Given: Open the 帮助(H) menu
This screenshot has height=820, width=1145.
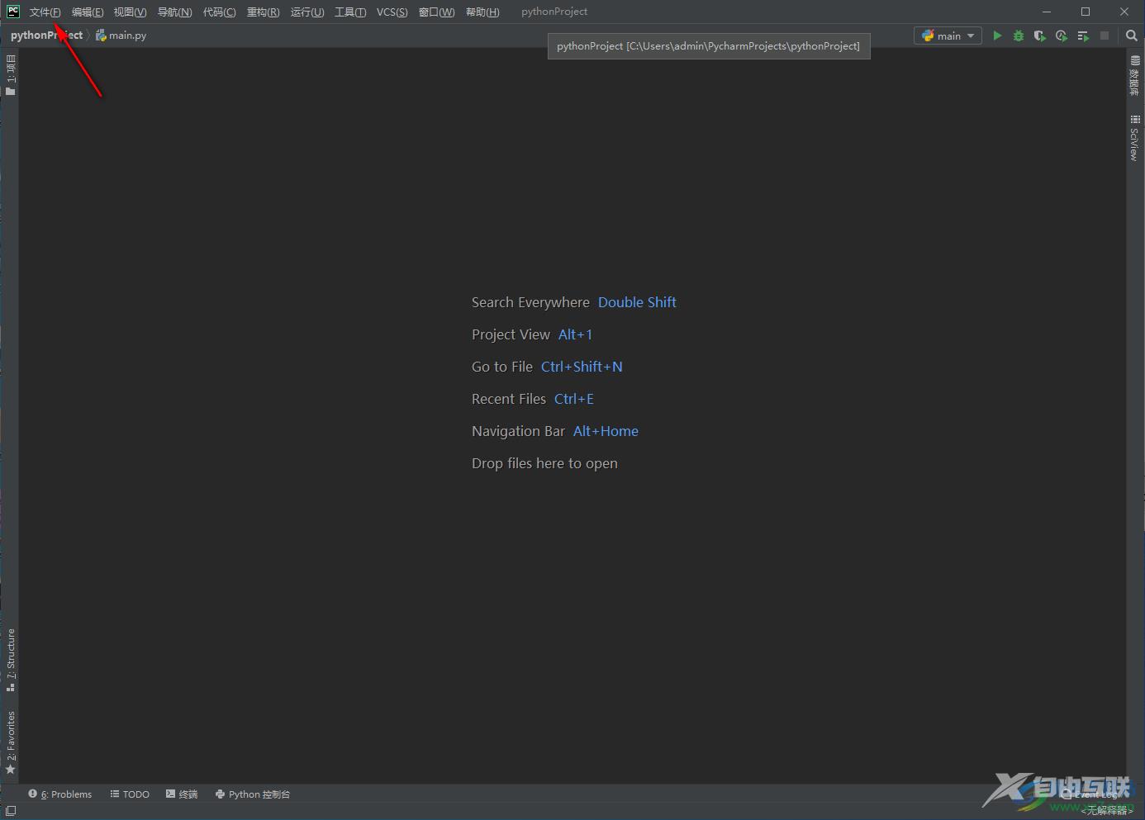Looking at the screenshot, I should [x=482, y=12].
